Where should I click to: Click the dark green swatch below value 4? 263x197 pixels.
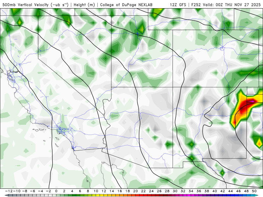[74, 195]
